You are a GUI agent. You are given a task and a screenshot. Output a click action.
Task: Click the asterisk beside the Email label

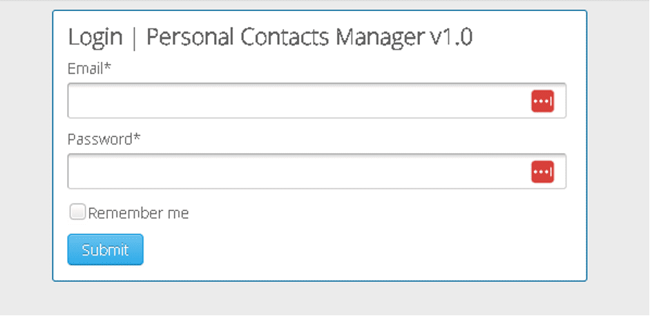(x=108, y=66)
